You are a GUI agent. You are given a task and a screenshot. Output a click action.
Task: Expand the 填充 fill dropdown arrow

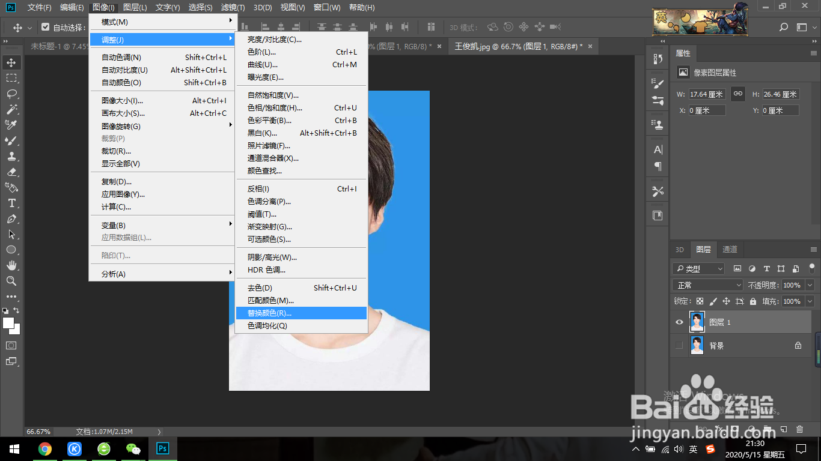[810, 301]
